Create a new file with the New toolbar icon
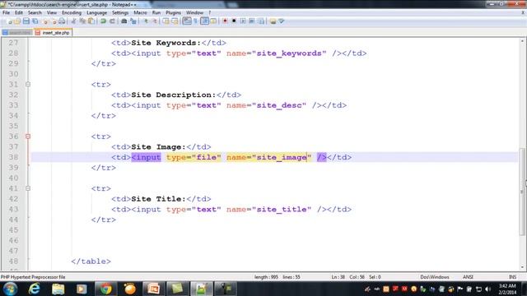Image resolution: width=527 pixels, height=296 pixels. 9,21
